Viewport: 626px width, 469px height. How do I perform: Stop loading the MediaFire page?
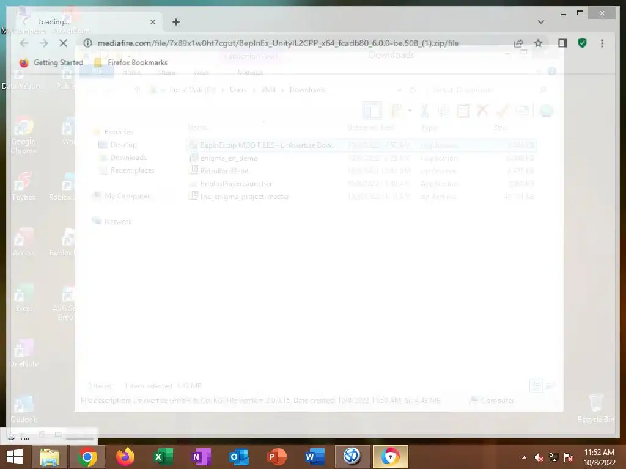(x=63, y=43)
